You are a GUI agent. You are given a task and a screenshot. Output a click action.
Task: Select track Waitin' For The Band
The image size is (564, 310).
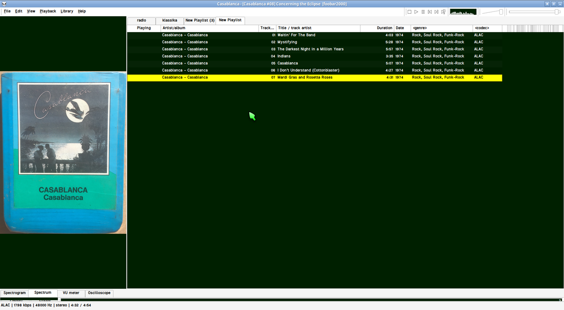[315, 35]
